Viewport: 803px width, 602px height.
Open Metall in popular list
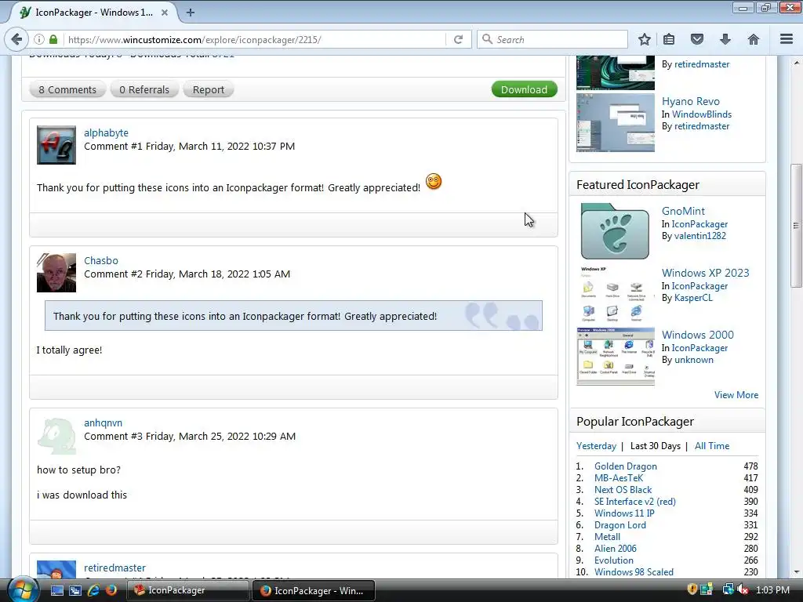pyautogui.click(x=608, y=537)
